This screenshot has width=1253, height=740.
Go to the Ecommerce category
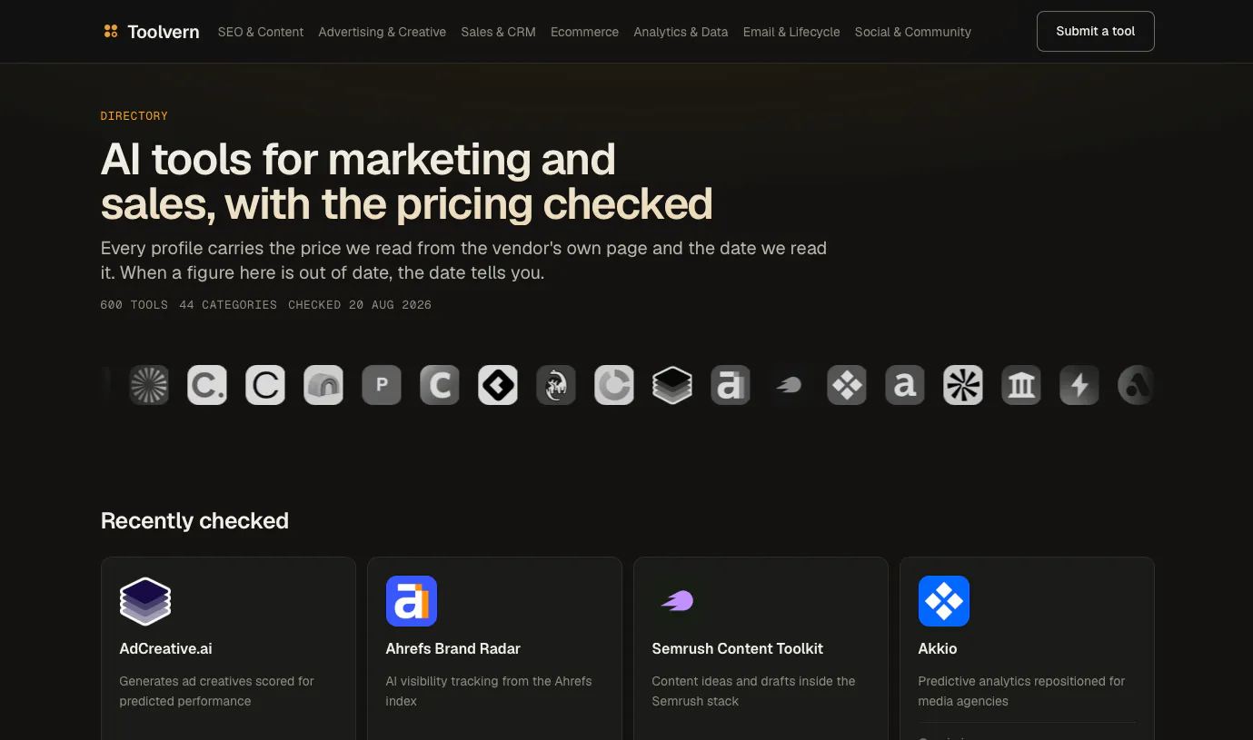[x=584, y=32]
